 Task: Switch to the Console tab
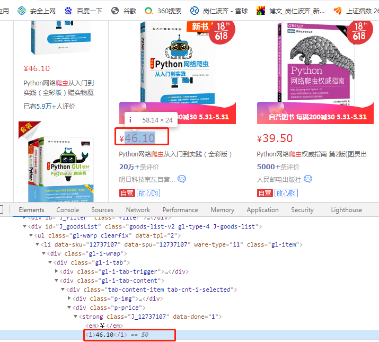click(x=68, y=209)
